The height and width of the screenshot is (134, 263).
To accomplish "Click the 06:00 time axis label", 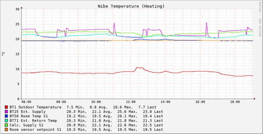I will [26, 102].
